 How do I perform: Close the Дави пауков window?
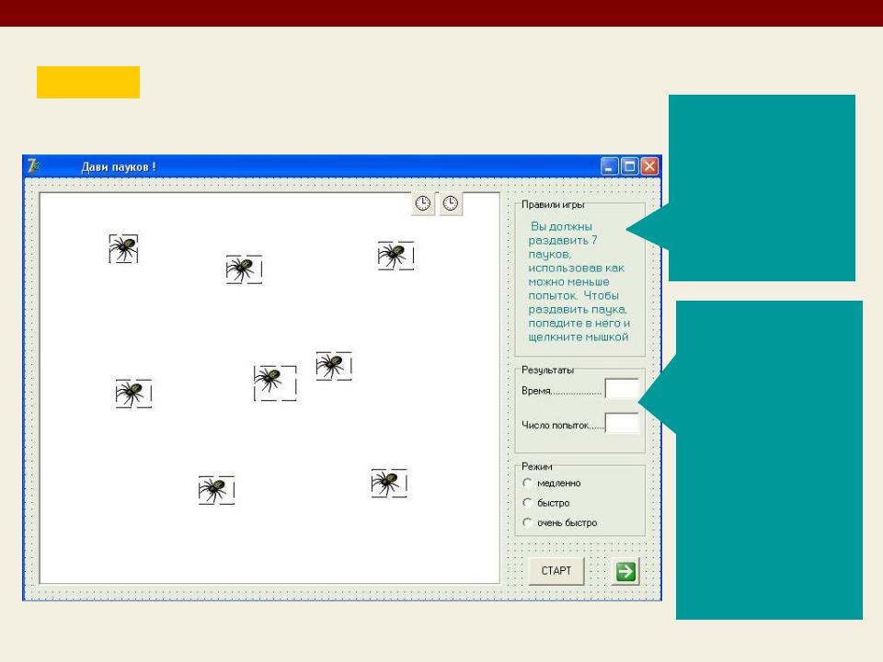click(650, 166)
